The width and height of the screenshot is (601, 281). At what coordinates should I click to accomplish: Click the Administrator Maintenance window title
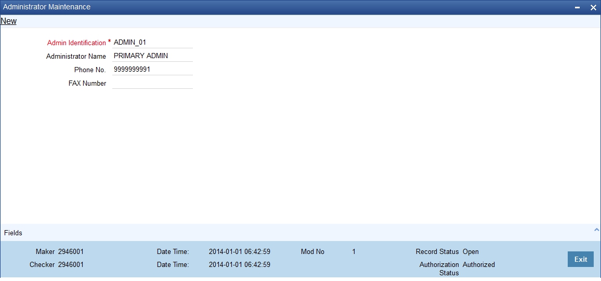(47, 7)
